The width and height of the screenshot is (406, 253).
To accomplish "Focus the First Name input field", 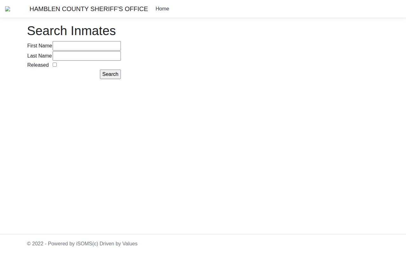I will tap(87, 46).
